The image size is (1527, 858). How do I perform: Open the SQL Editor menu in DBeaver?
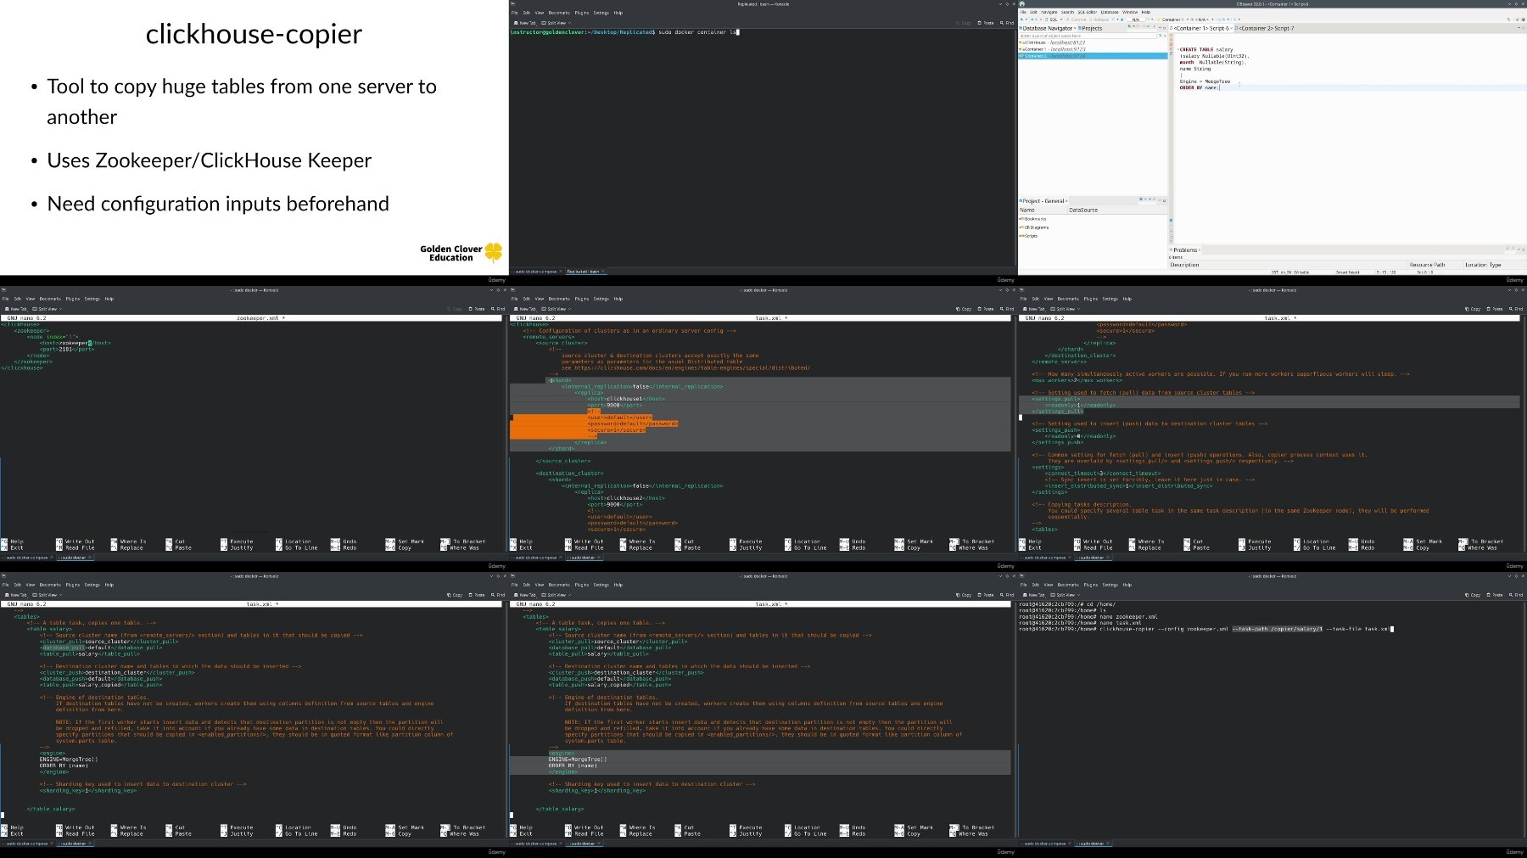[x=1088, y=13]
